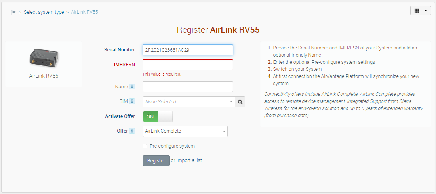Toggle the Activate Offer switch off
436x194 pixels.
coord(158,116)
